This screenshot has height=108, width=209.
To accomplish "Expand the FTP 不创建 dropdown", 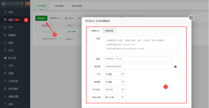I will (x=114, y=74).
